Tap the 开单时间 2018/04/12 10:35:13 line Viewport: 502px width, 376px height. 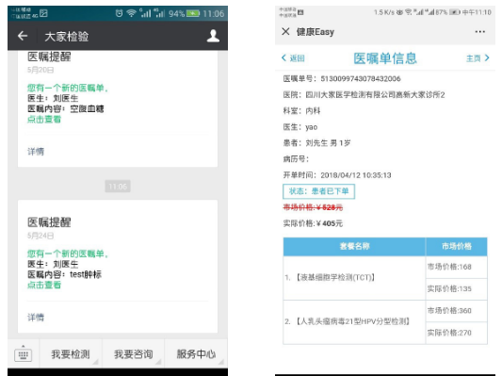pyautogui.click(x=337, y=175)
